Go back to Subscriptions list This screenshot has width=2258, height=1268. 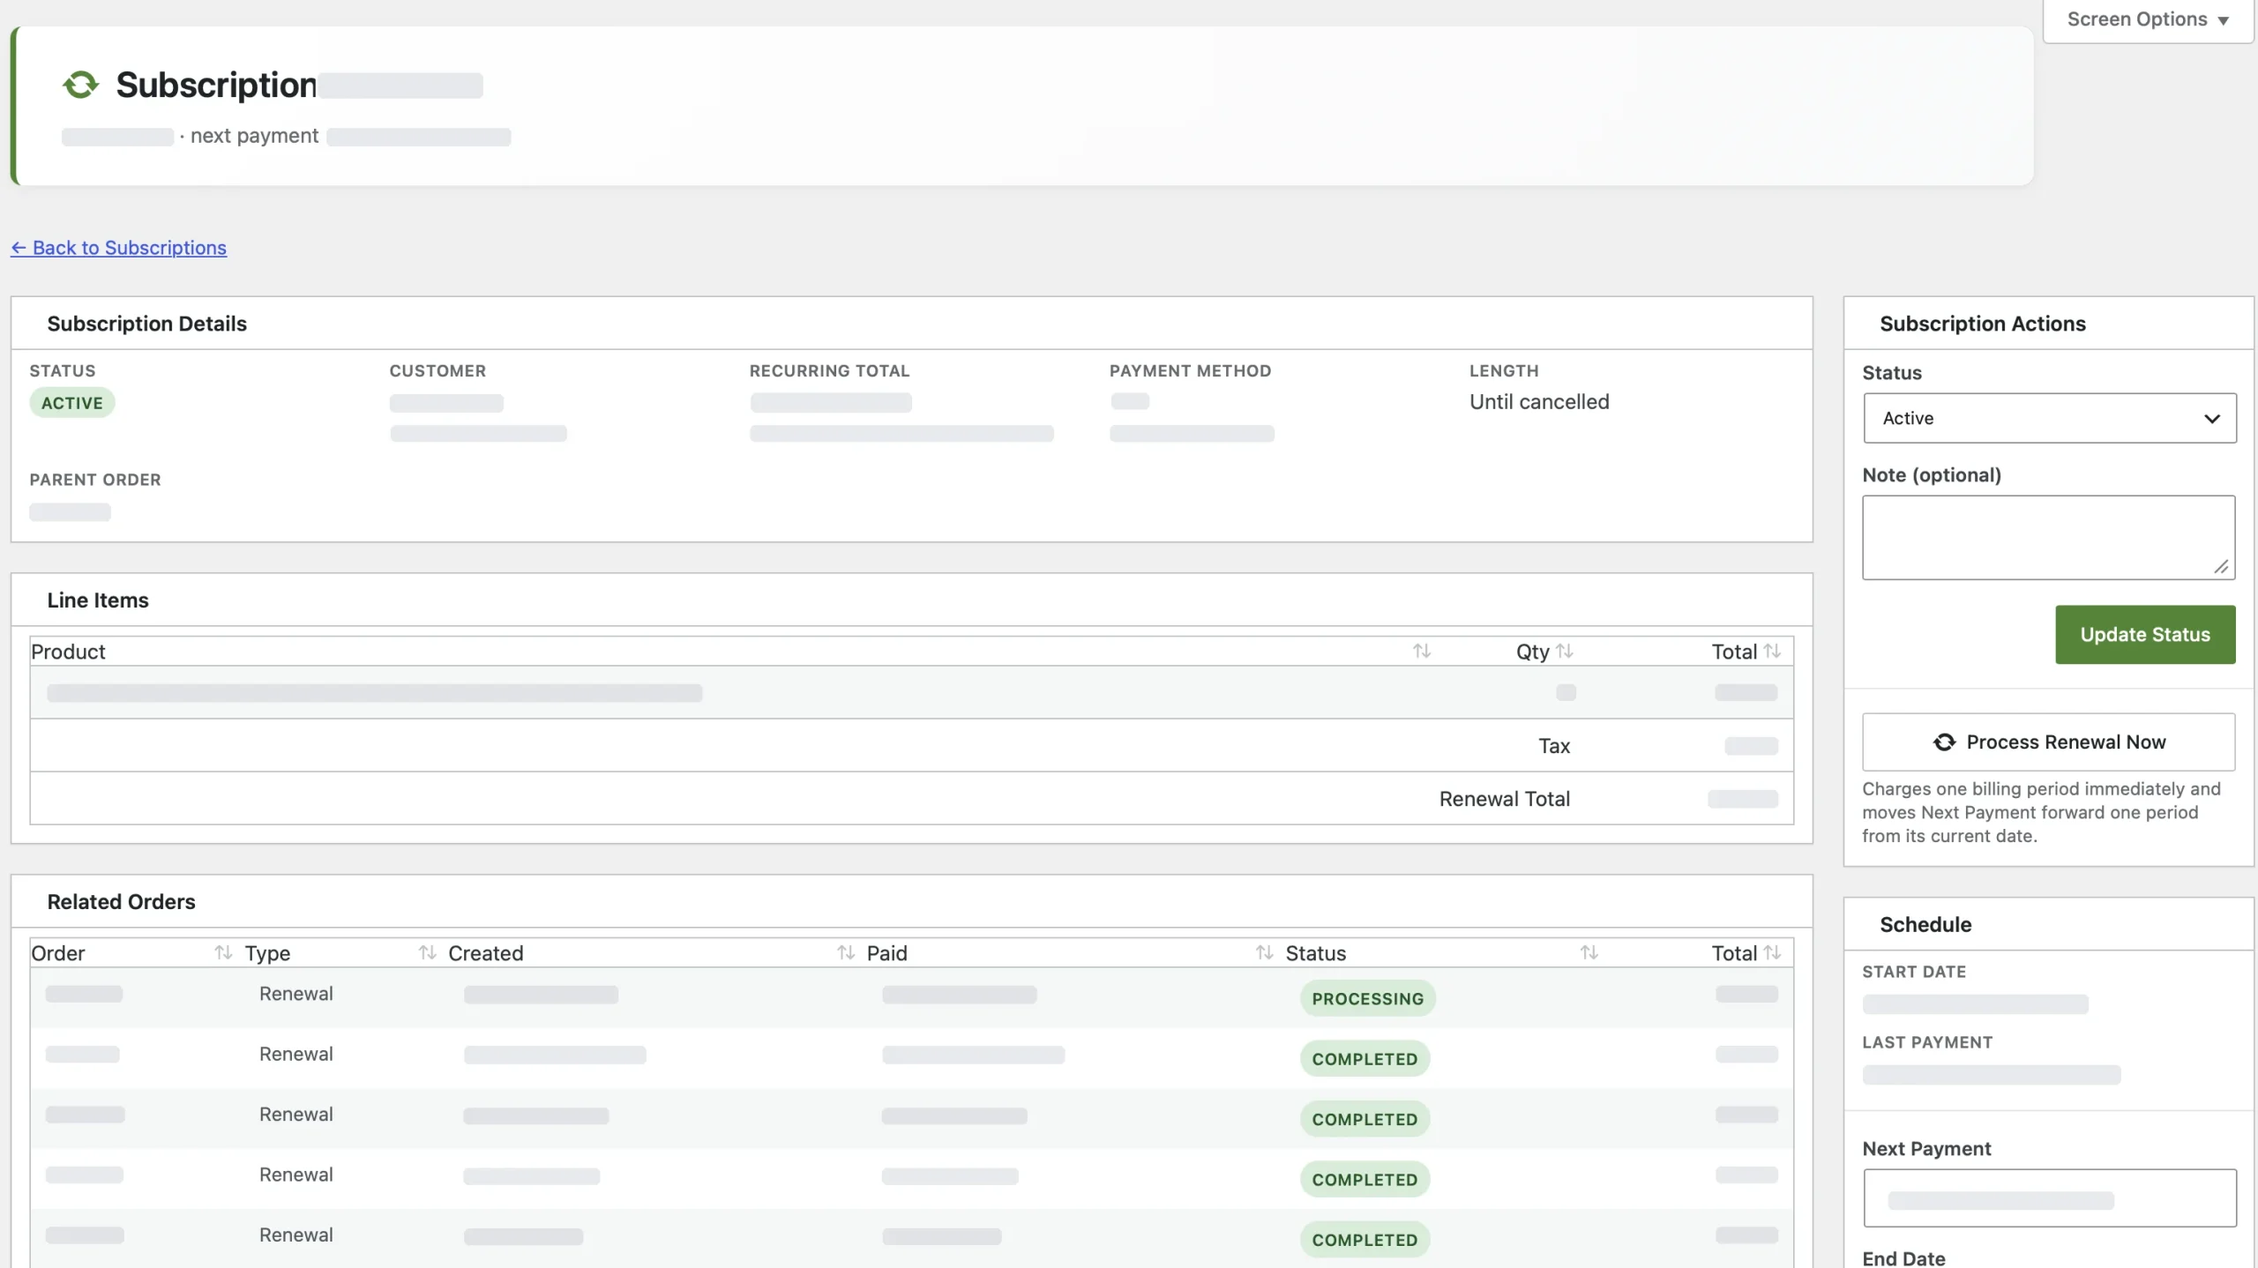click(118, 248)
